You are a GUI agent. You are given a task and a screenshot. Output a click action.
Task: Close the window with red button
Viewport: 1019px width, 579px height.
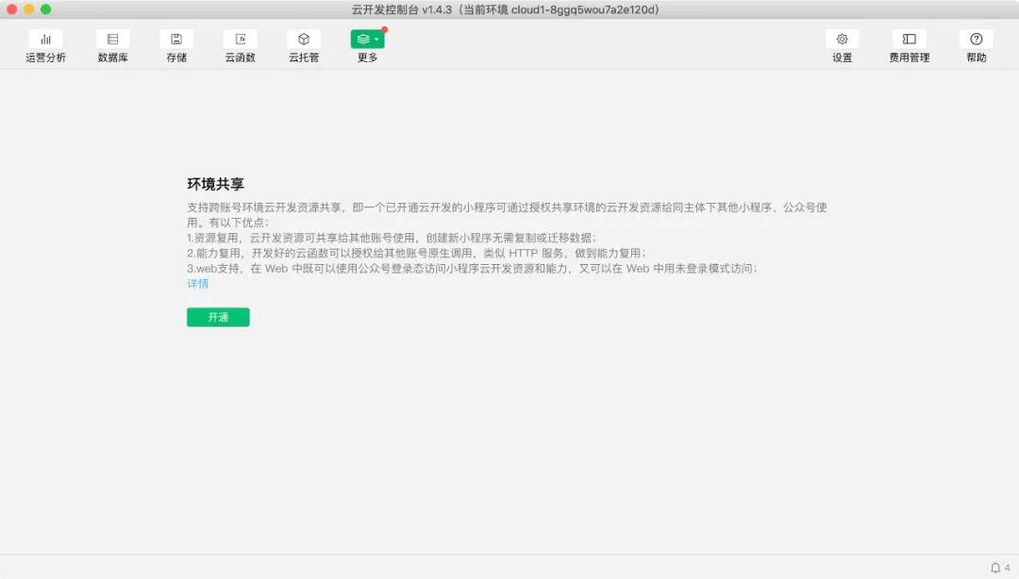(x=12, y=9)
